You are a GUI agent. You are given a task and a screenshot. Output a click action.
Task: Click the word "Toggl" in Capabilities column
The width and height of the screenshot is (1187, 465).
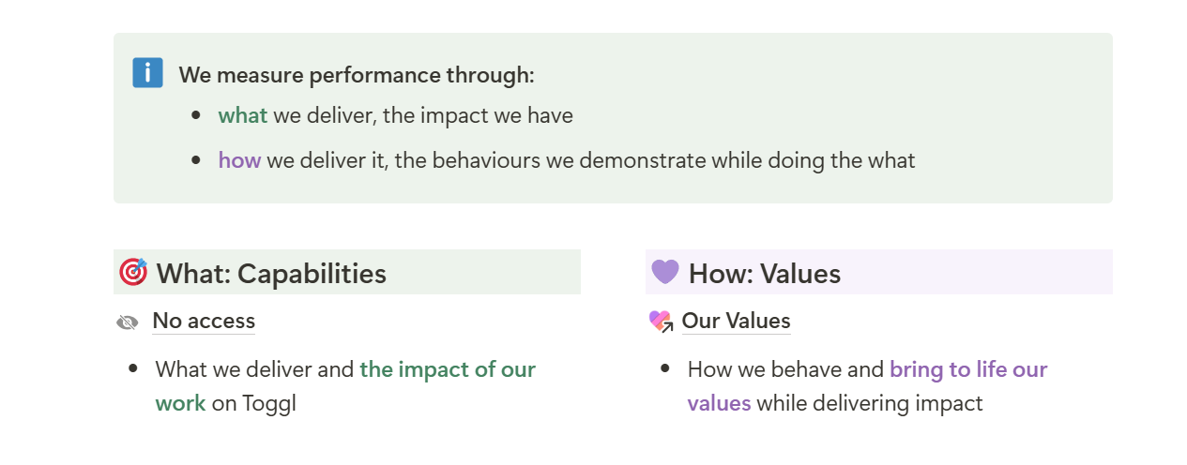pyautogui.click(x=268, y=404)
